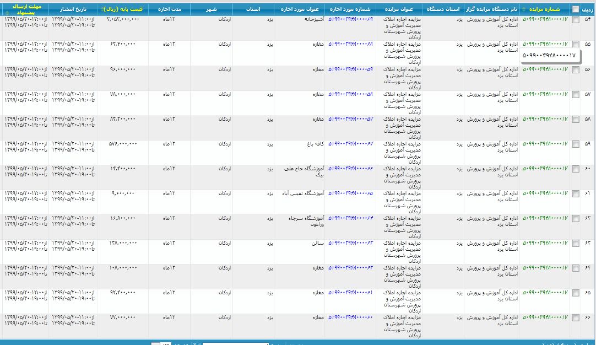Click the تاریخ انتشار column header
Screen dimensions: 596x345
73,9
